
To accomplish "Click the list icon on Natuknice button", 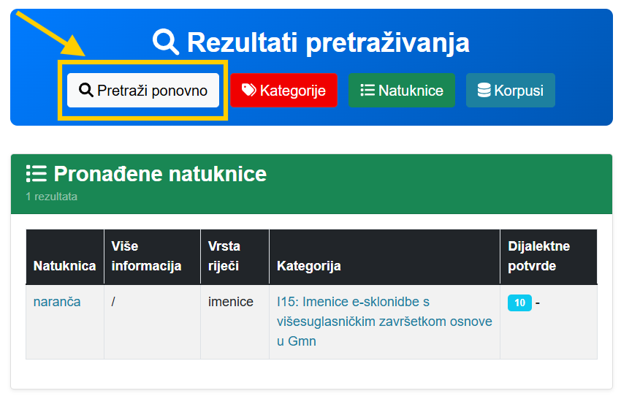I will [x=367, y=91].
